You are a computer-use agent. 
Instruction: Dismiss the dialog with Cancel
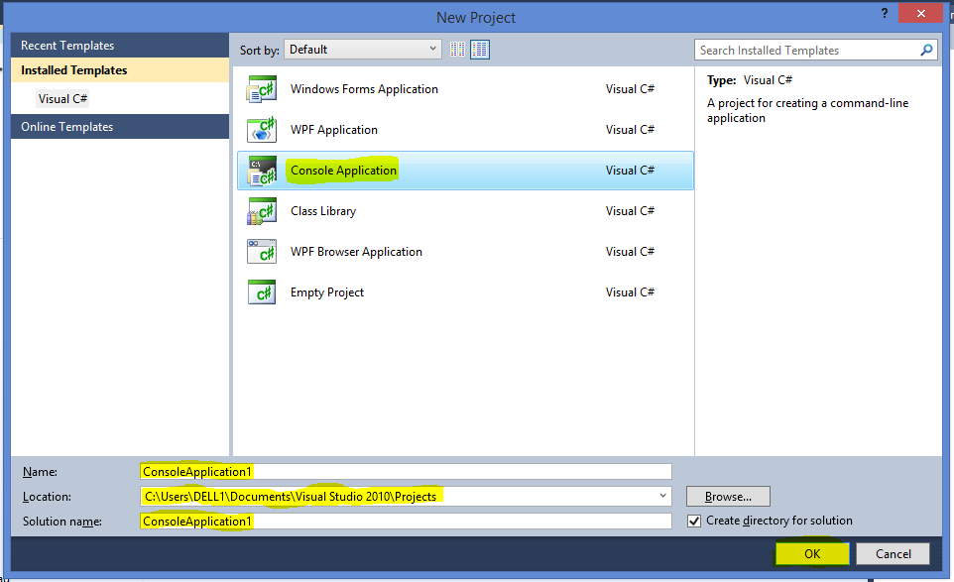892,553
